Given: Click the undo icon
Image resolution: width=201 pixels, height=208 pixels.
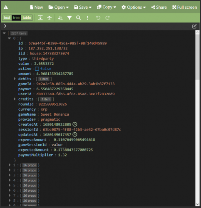Looking at the screenshot, I should point(98,18).
